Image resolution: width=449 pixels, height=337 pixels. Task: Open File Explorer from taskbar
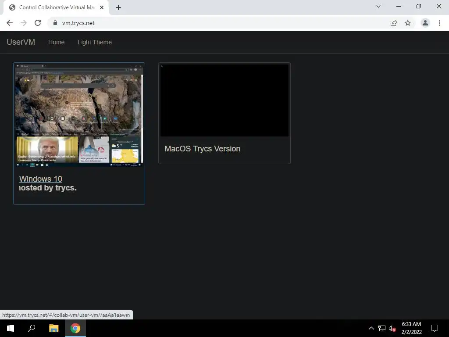pyautogui.click(x=53, y=328)
